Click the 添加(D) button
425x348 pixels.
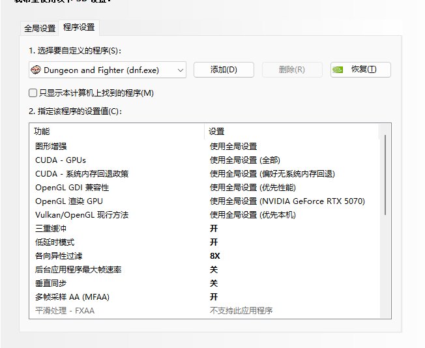point(224,70)
